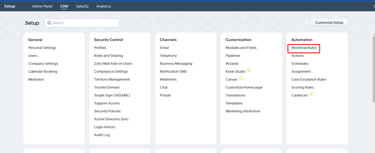This screenshot has height=153, width=375.
Task: Switch to the SalesIQ tab
Action: (82, 7)
